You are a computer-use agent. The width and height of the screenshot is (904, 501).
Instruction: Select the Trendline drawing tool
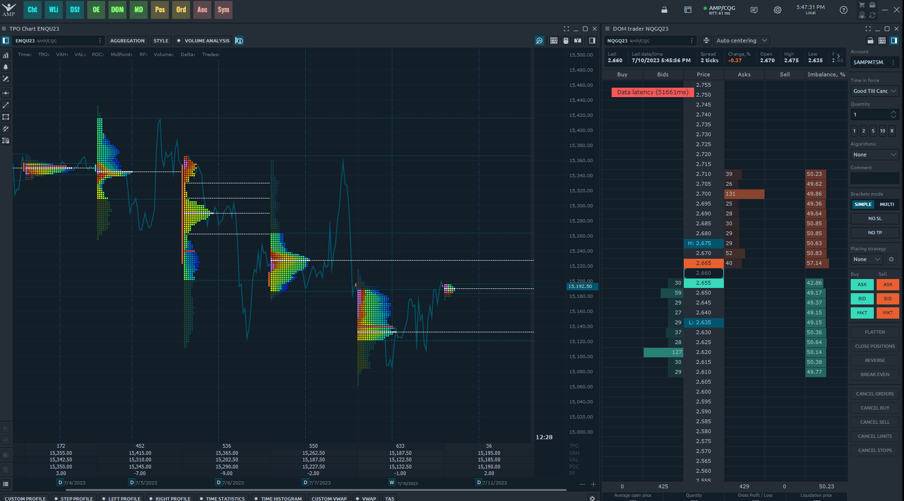[x=6, y=105]
